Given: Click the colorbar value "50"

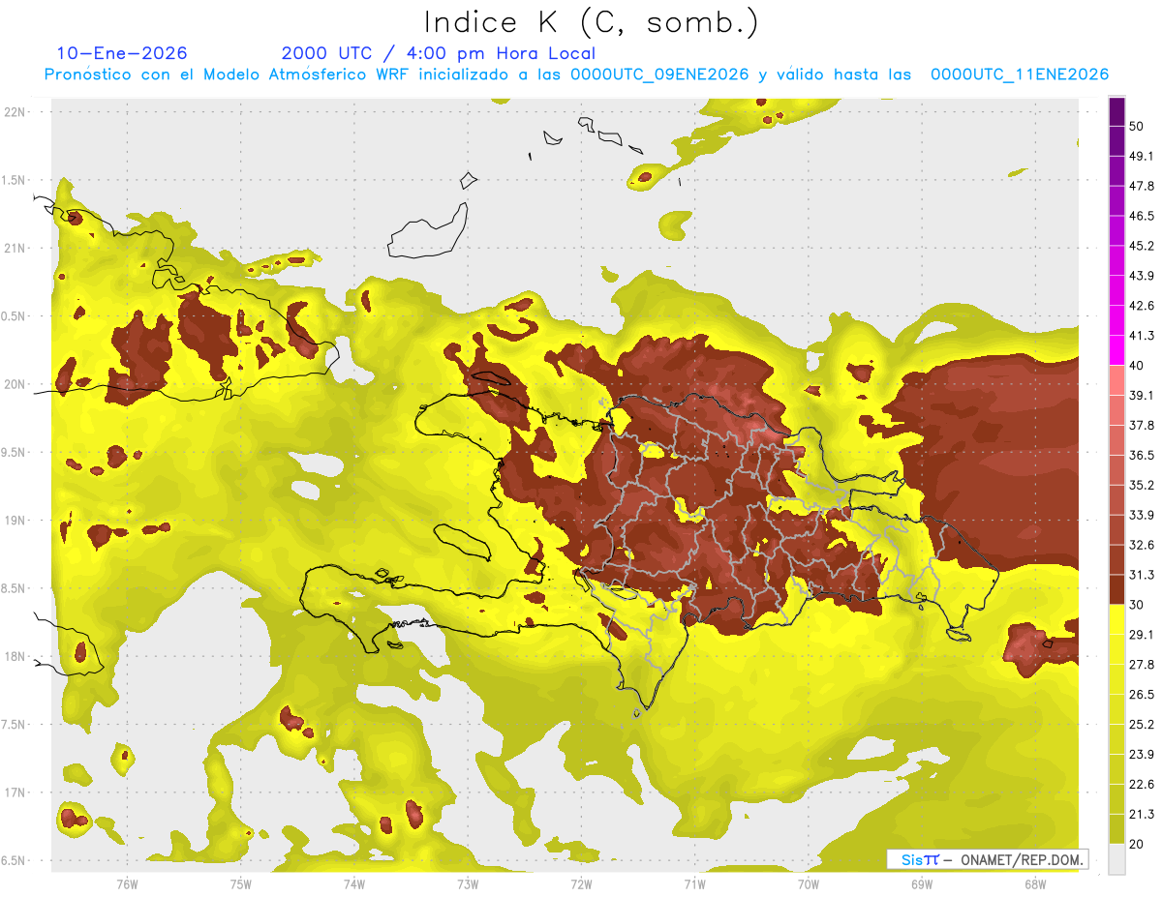Looking at the screenshot, I should 1137,127.
